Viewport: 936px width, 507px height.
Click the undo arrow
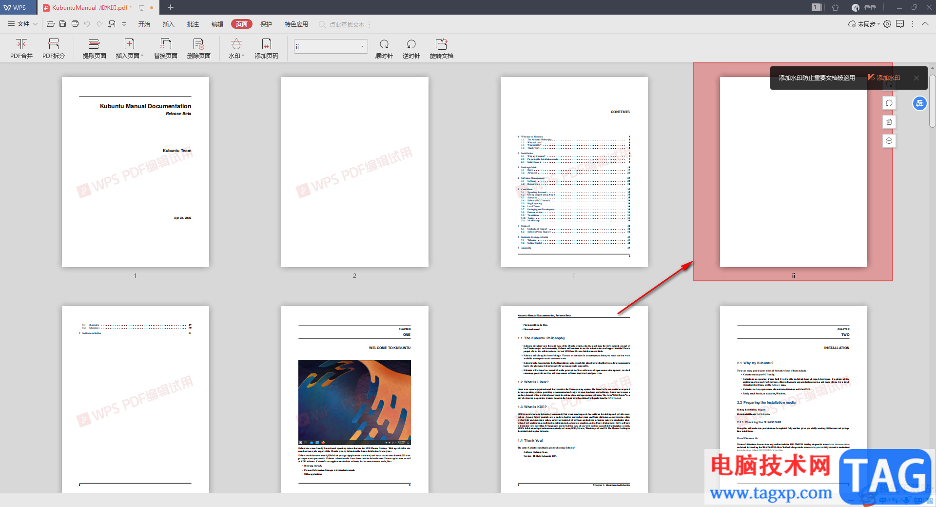87,24
